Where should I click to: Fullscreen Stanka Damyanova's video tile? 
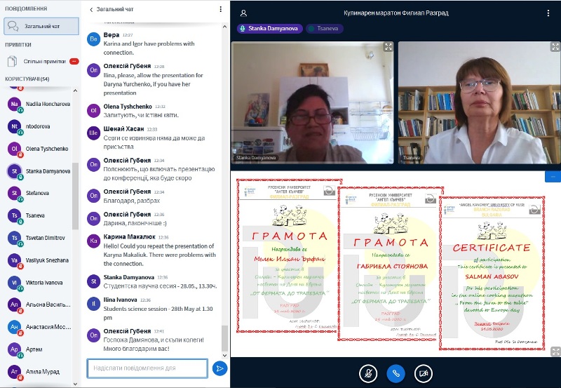[388, 47]
